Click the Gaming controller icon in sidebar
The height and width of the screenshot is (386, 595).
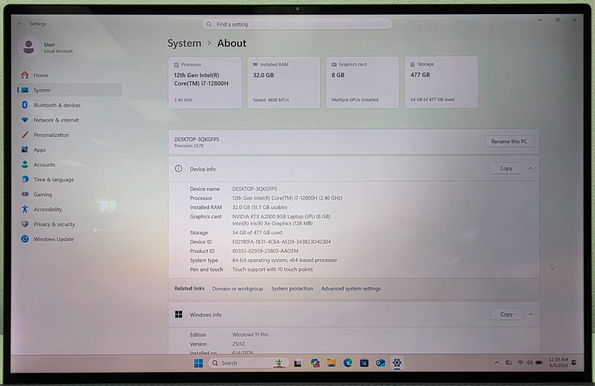pos(25,194)
